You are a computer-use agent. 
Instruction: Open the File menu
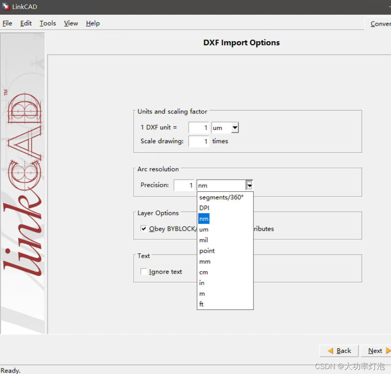(x=7, y=23)
